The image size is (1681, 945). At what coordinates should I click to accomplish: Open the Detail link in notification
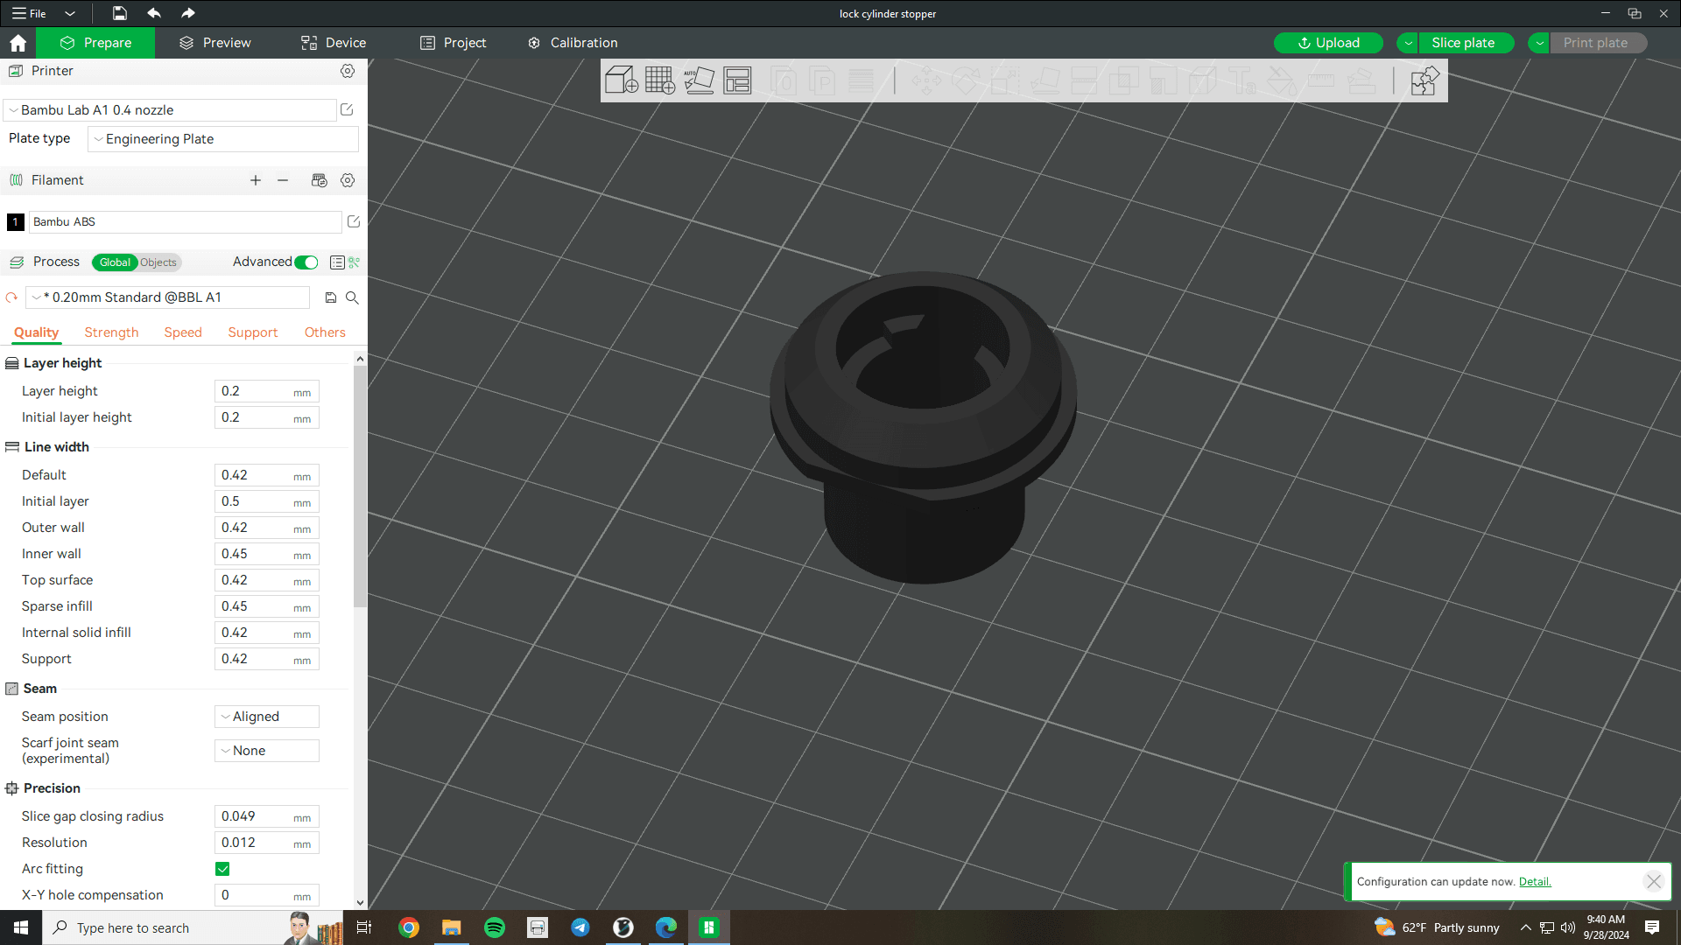click(1535, 882)
